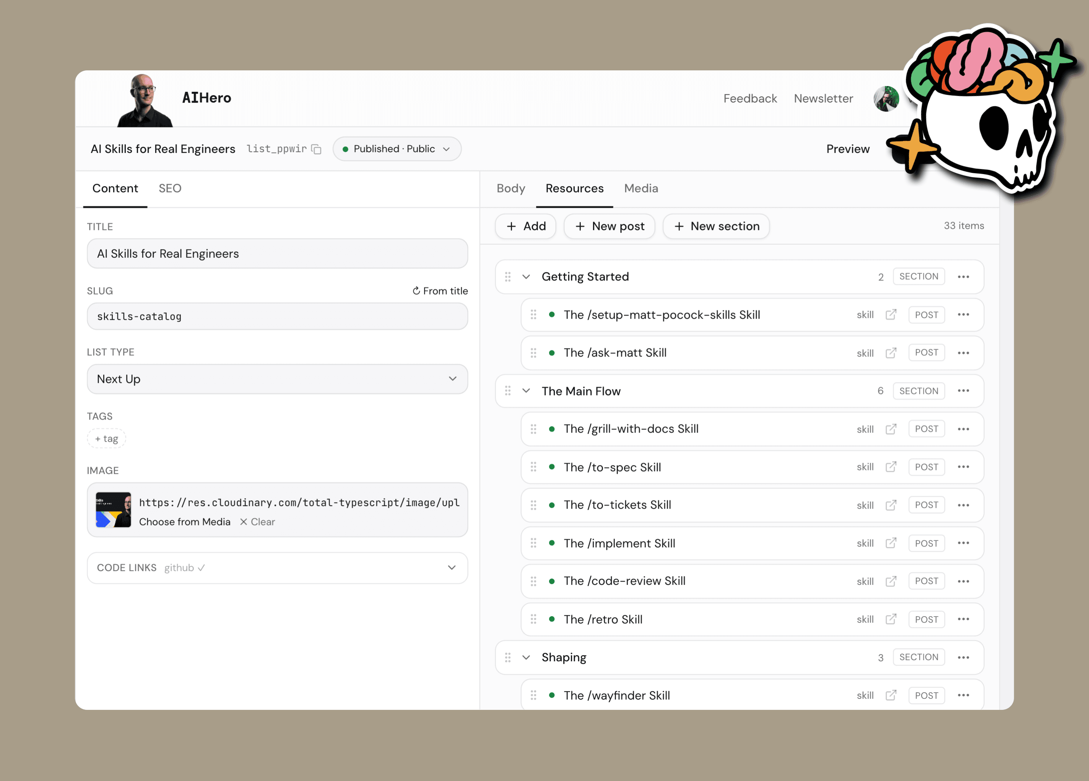This screenshot has width=1089, height=781.
Task: Collapse the Shaping section
Action: [526, 657]
